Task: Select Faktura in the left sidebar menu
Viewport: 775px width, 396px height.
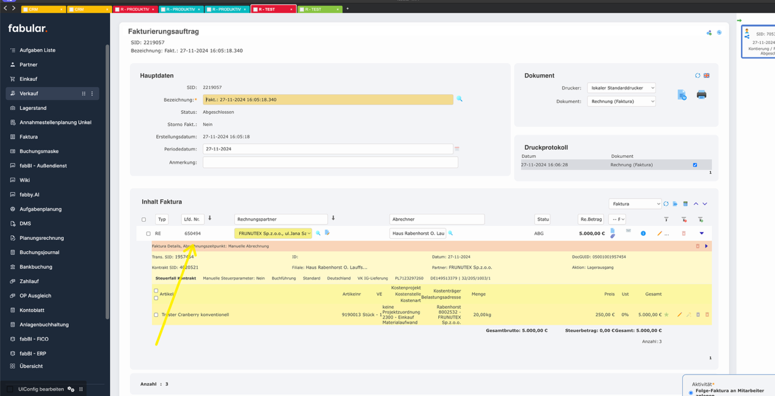Action: click(29, 136)
